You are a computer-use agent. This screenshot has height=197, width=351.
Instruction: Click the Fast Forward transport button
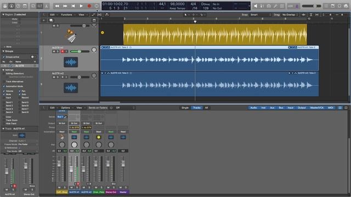click(x=65, y=6)
